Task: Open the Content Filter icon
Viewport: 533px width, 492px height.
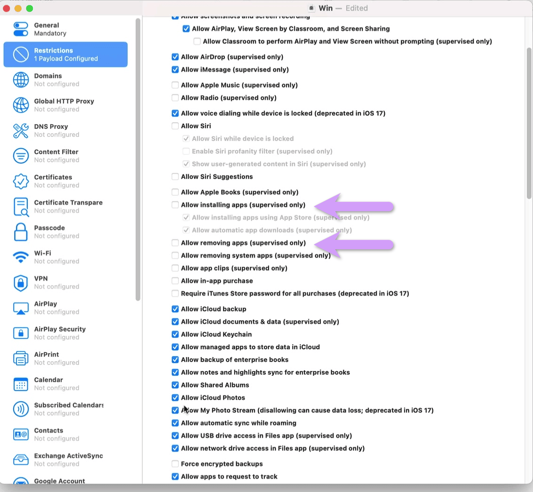Action: [21, 156]
